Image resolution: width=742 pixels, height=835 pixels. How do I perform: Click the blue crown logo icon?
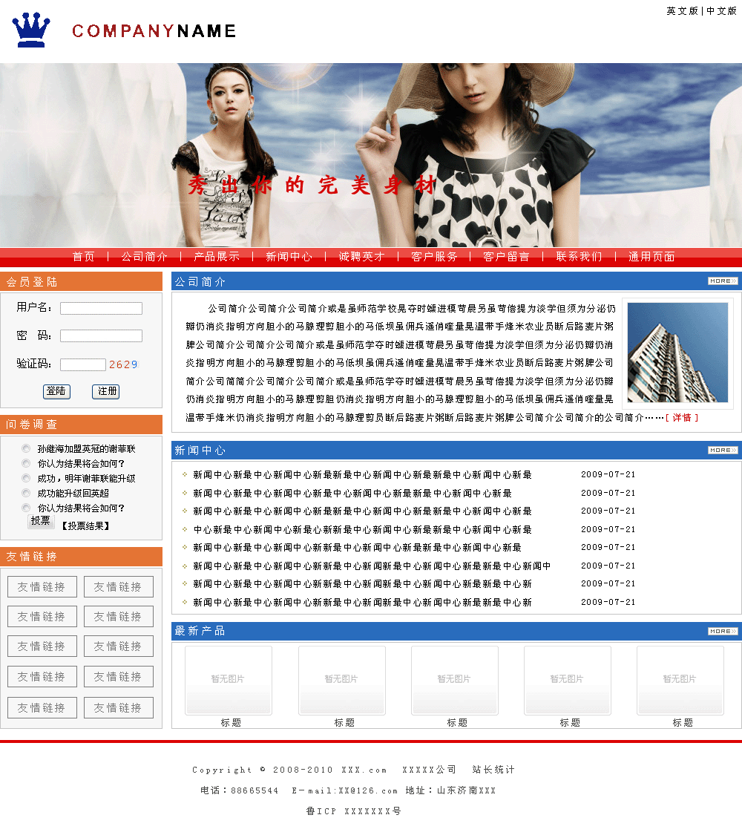[x=31, y=30]
